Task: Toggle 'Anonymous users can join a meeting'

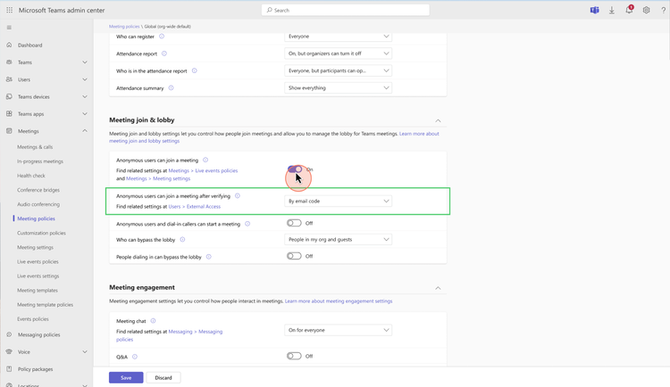Action: point(294,169)
